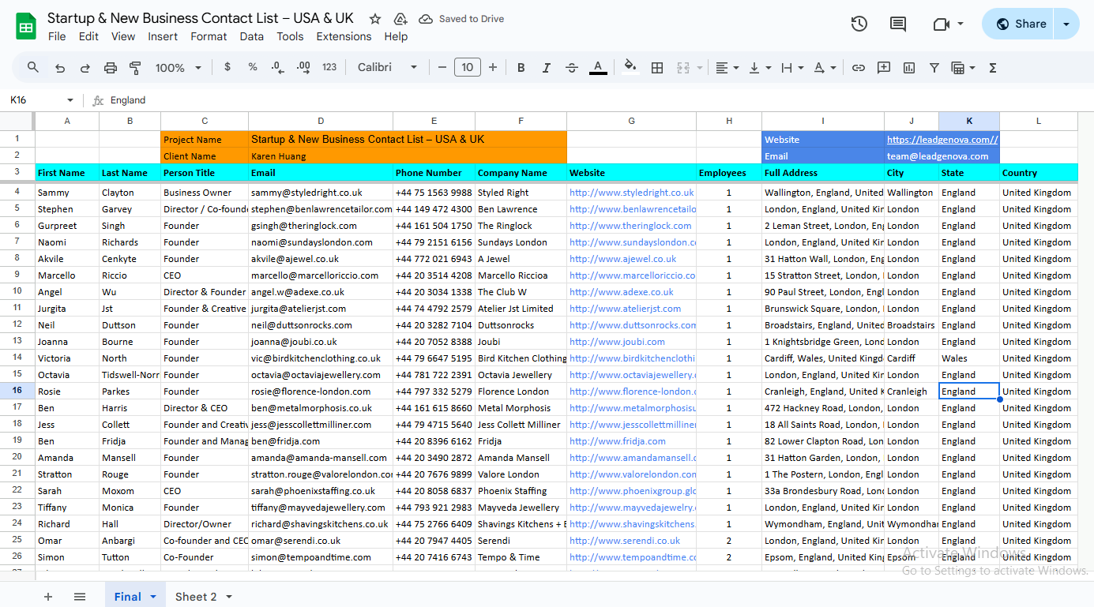This screenshot has height=607, width=1094.
Task: Select the row 16 header
Action: point(17,392)
